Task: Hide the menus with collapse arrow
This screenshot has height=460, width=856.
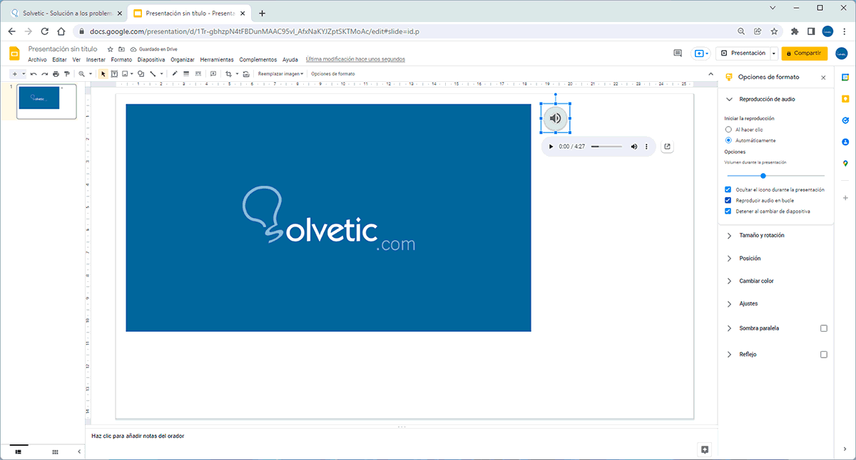Action: pyautogui.click(x=710, y=74)
